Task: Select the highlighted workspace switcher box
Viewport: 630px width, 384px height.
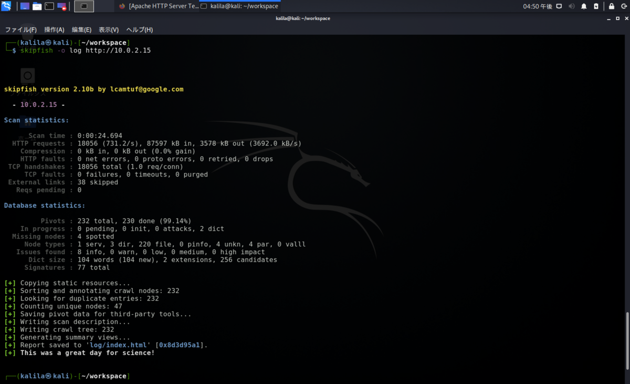Action: coord(84,6)
